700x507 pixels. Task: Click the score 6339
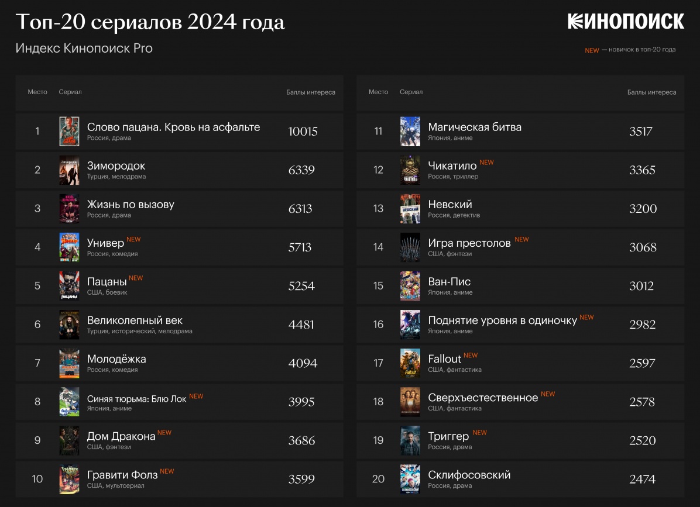pos(301,170)
